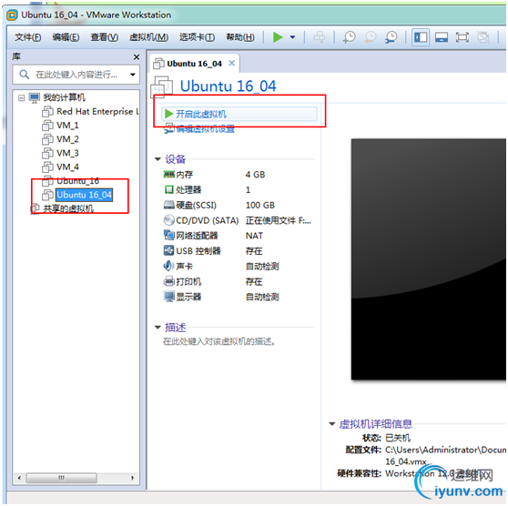The image size is (508, 506).
Task: Click library scrollbar right arrow
Action: coord(132,478)
